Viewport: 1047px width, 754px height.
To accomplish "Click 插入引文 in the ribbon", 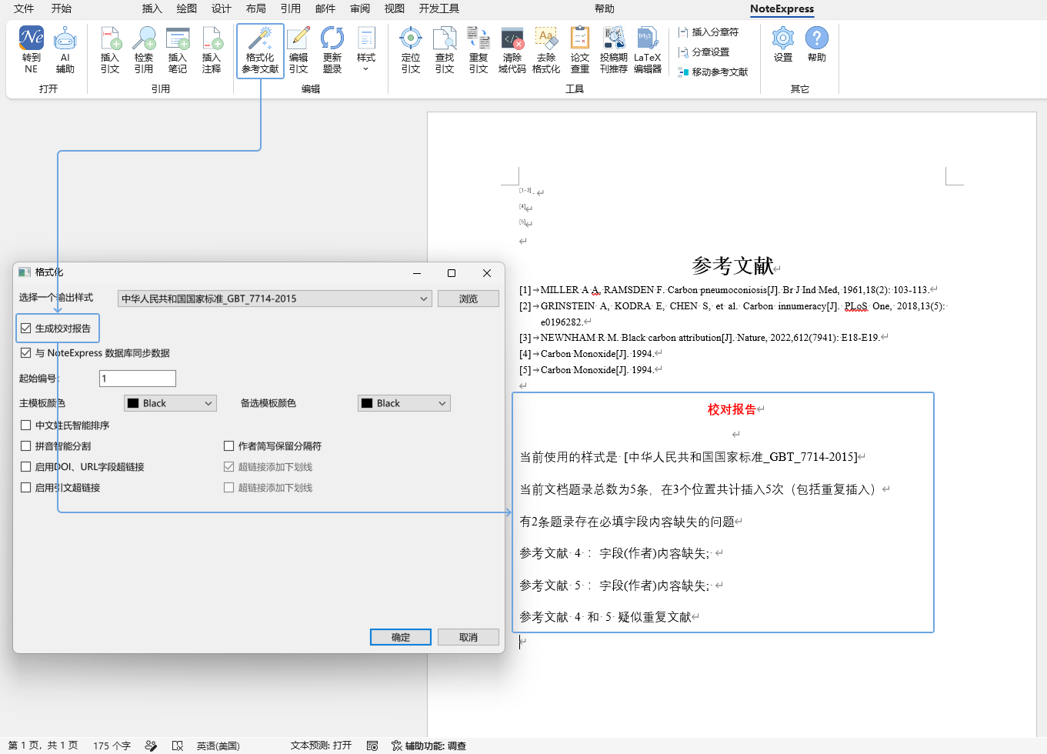I will pos(110,50).
